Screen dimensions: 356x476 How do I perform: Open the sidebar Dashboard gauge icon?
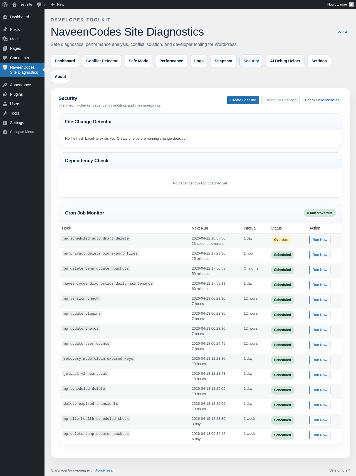(x=5, y=17)
